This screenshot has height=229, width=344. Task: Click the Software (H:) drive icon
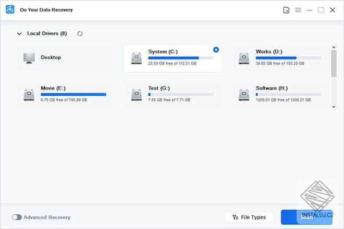point(244,95)
